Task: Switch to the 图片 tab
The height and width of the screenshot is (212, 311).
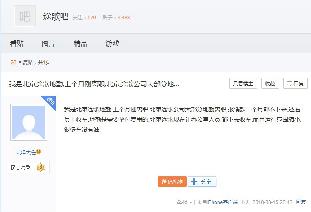Action: [x=48, y=44]
